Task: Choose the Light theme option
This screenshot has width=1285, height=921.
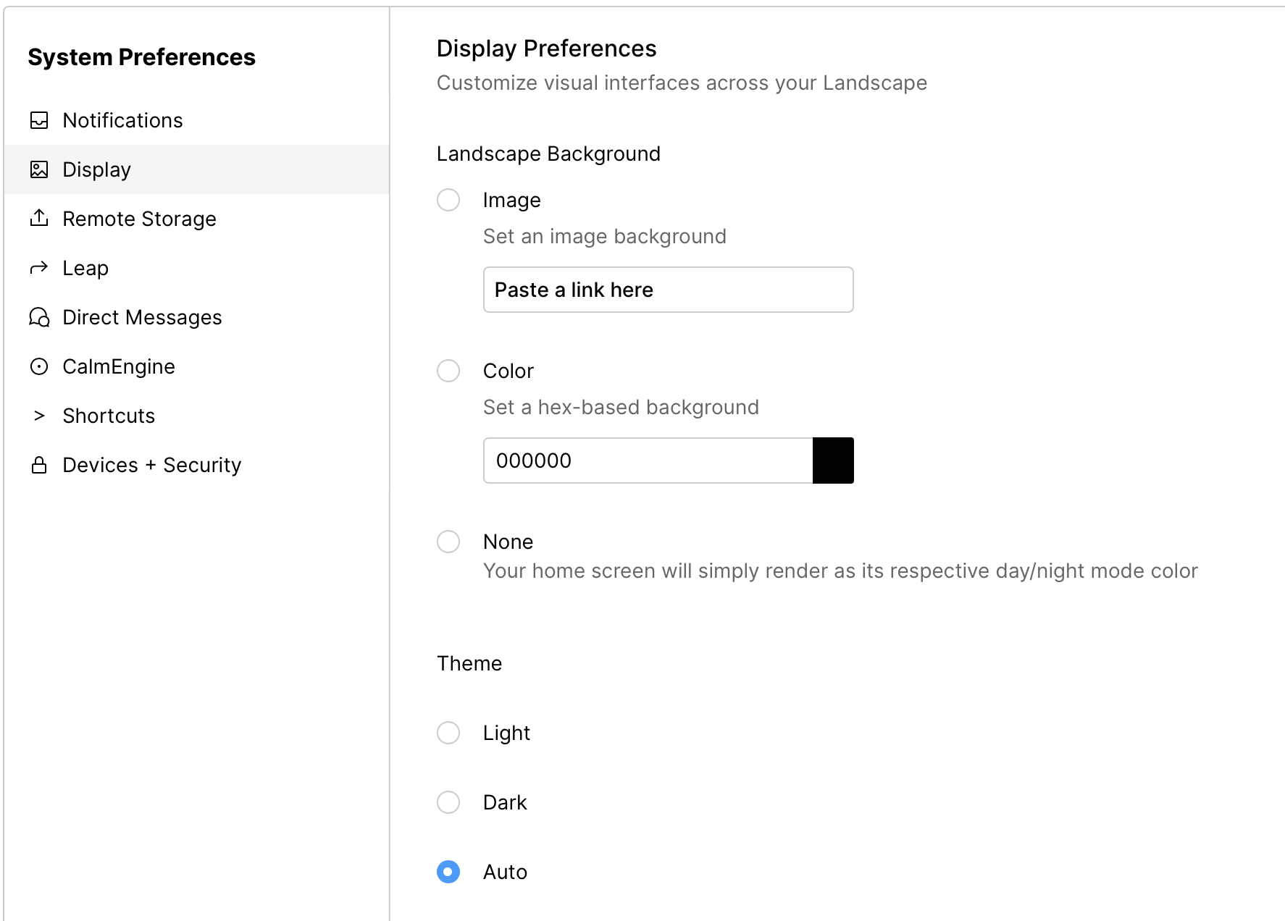Action: [x=448, y=733]
